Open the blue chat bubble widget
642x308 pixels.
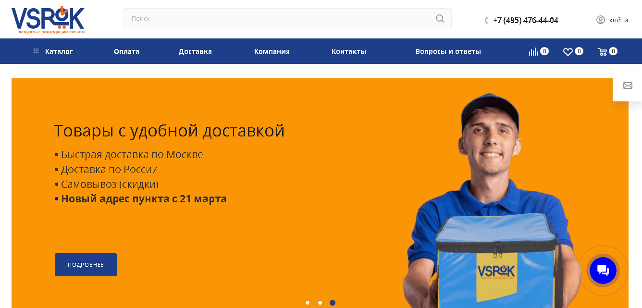point(603,271)
